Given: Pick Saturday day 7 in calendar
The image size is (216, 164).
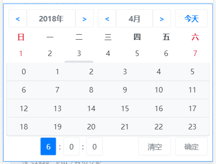Looking at the screenshot, I should point(195,53).
